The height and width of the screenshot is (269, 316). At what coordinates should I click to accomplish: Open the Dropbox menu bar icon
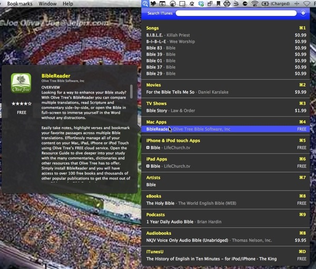click(201, 4)
